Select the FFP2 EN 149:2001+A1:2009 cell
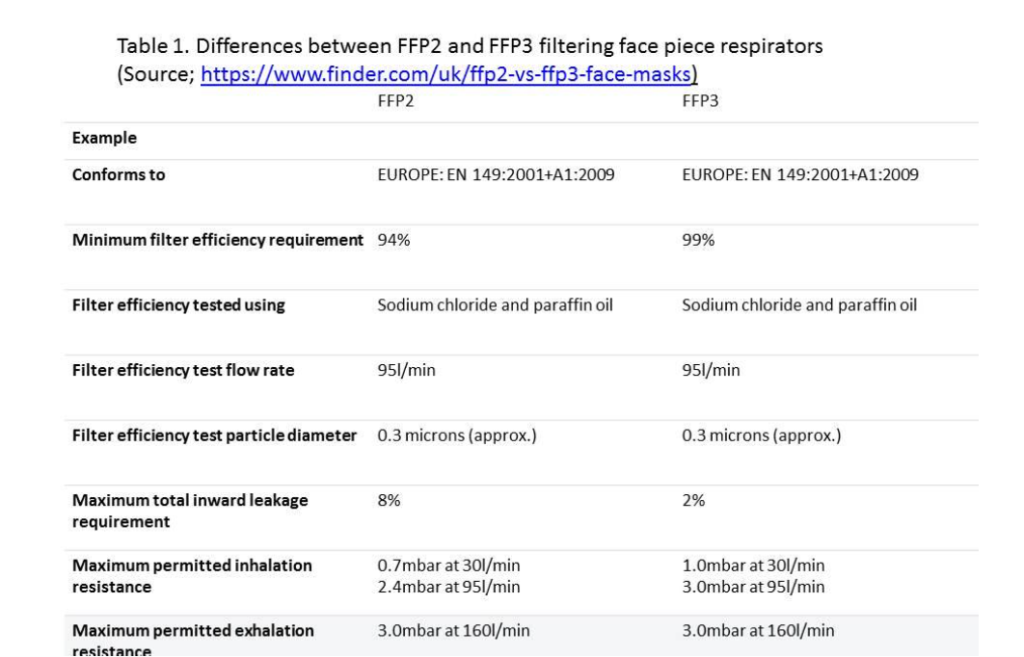The image size is (1024, 657). click(496, 174)
